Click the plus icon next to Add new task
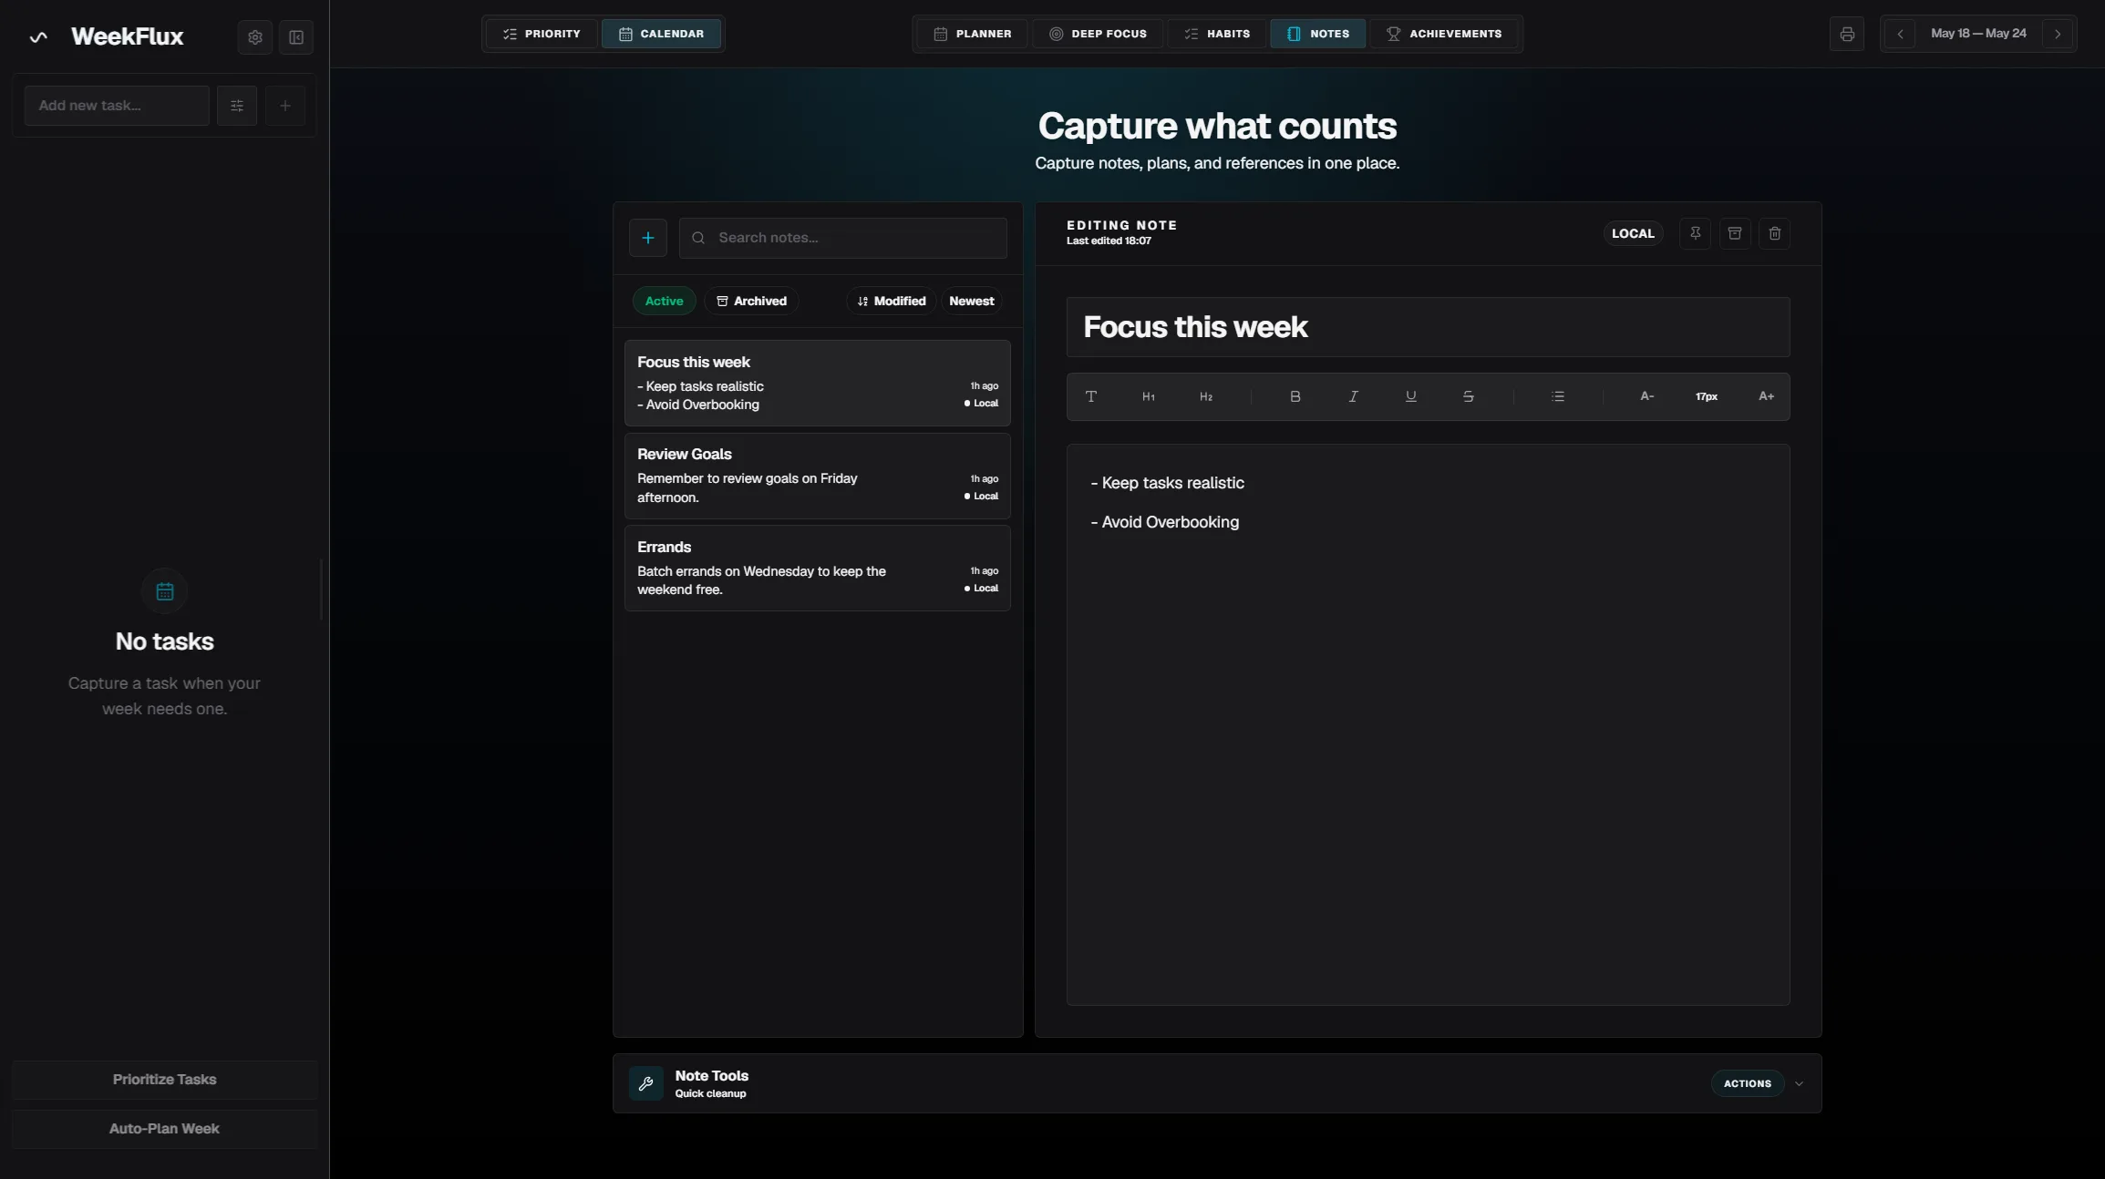This screenshot has height=1179, width=2105. (x=285, y=106)
